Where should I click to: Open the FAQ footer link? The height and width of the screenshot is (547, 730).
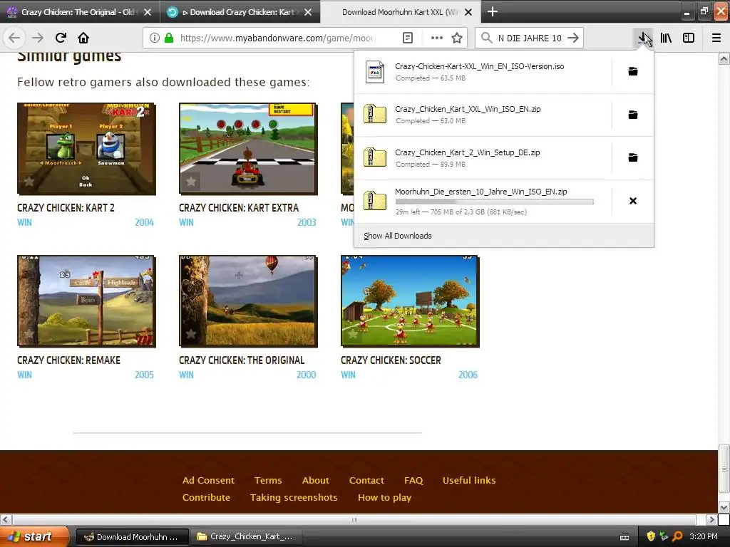pos(413,481)
